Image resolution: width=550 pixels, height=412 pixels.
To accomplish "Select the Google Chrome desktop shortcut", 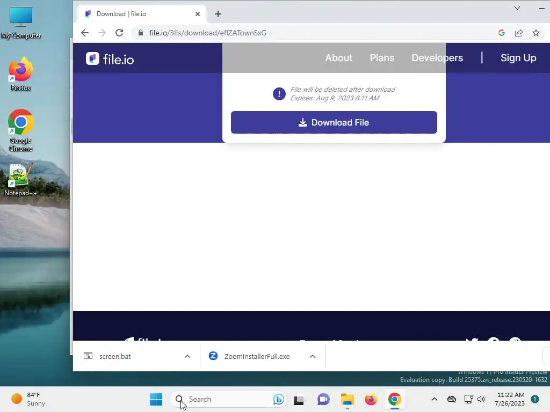I will 21,130.
